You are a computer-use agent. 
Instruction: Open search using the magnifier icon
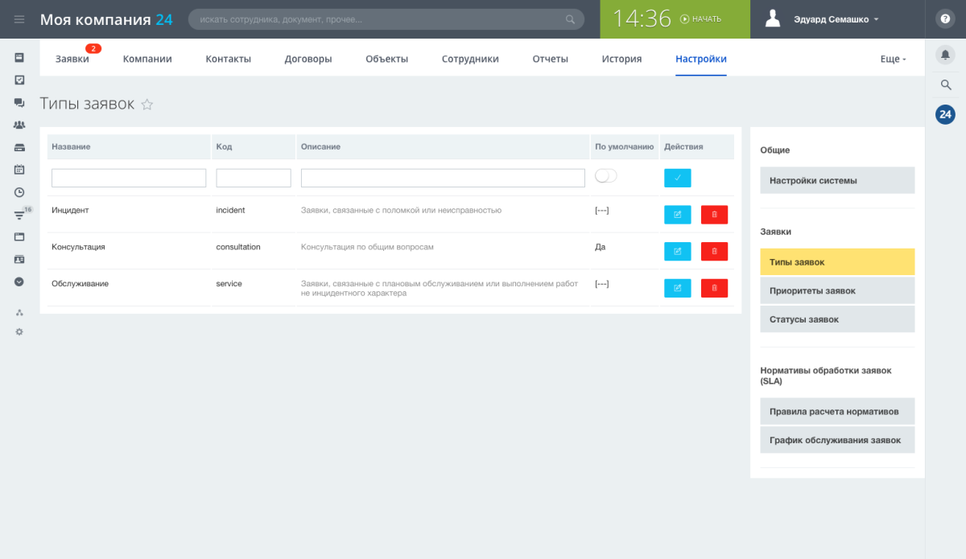945,84
